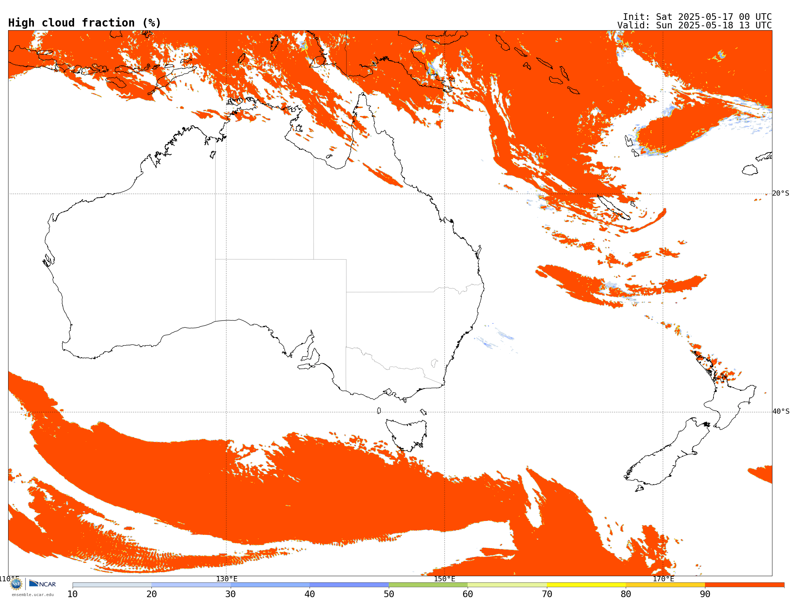This screenshot has height=599, width=796.
Task: Click the bright yellow 70-80 colorbar segment
Action: click(x=586, y=585)
